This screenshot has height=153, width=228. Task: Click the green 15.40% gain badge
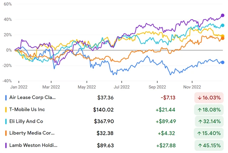[209, 133]
